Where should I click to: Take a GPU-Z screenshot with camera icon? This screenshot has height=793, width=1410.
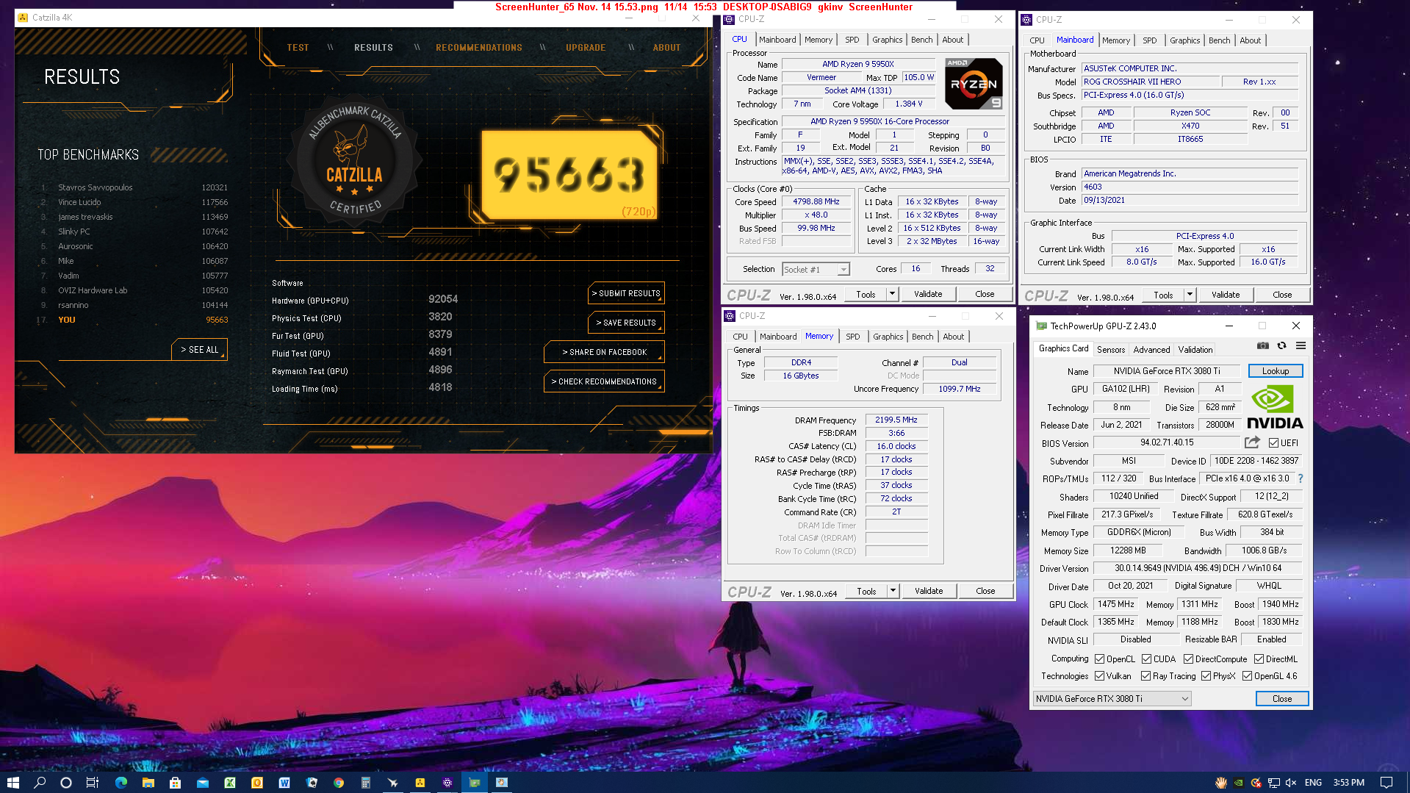pyautogui.click(x=1262, y=345)
